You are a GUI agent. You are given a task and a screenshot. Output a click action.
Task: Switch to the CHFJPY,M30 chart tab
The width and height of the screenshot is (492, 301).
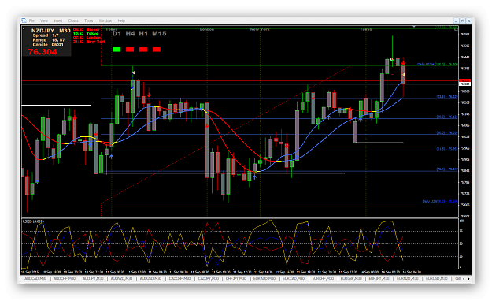point(236,278)
